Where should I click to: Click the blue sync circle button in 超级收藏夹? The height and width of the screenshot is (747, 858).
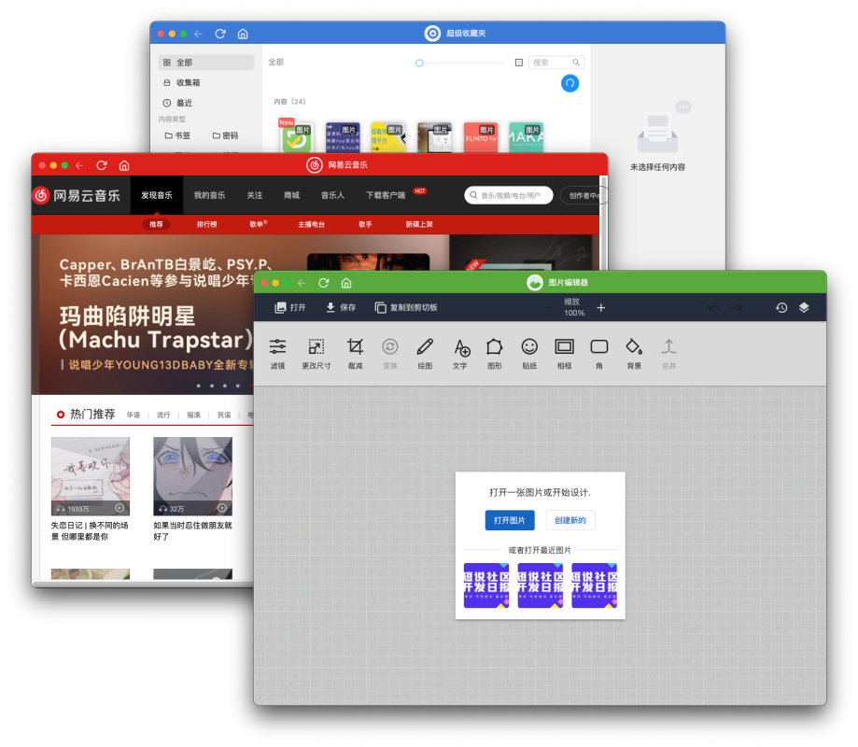[570, 83]
